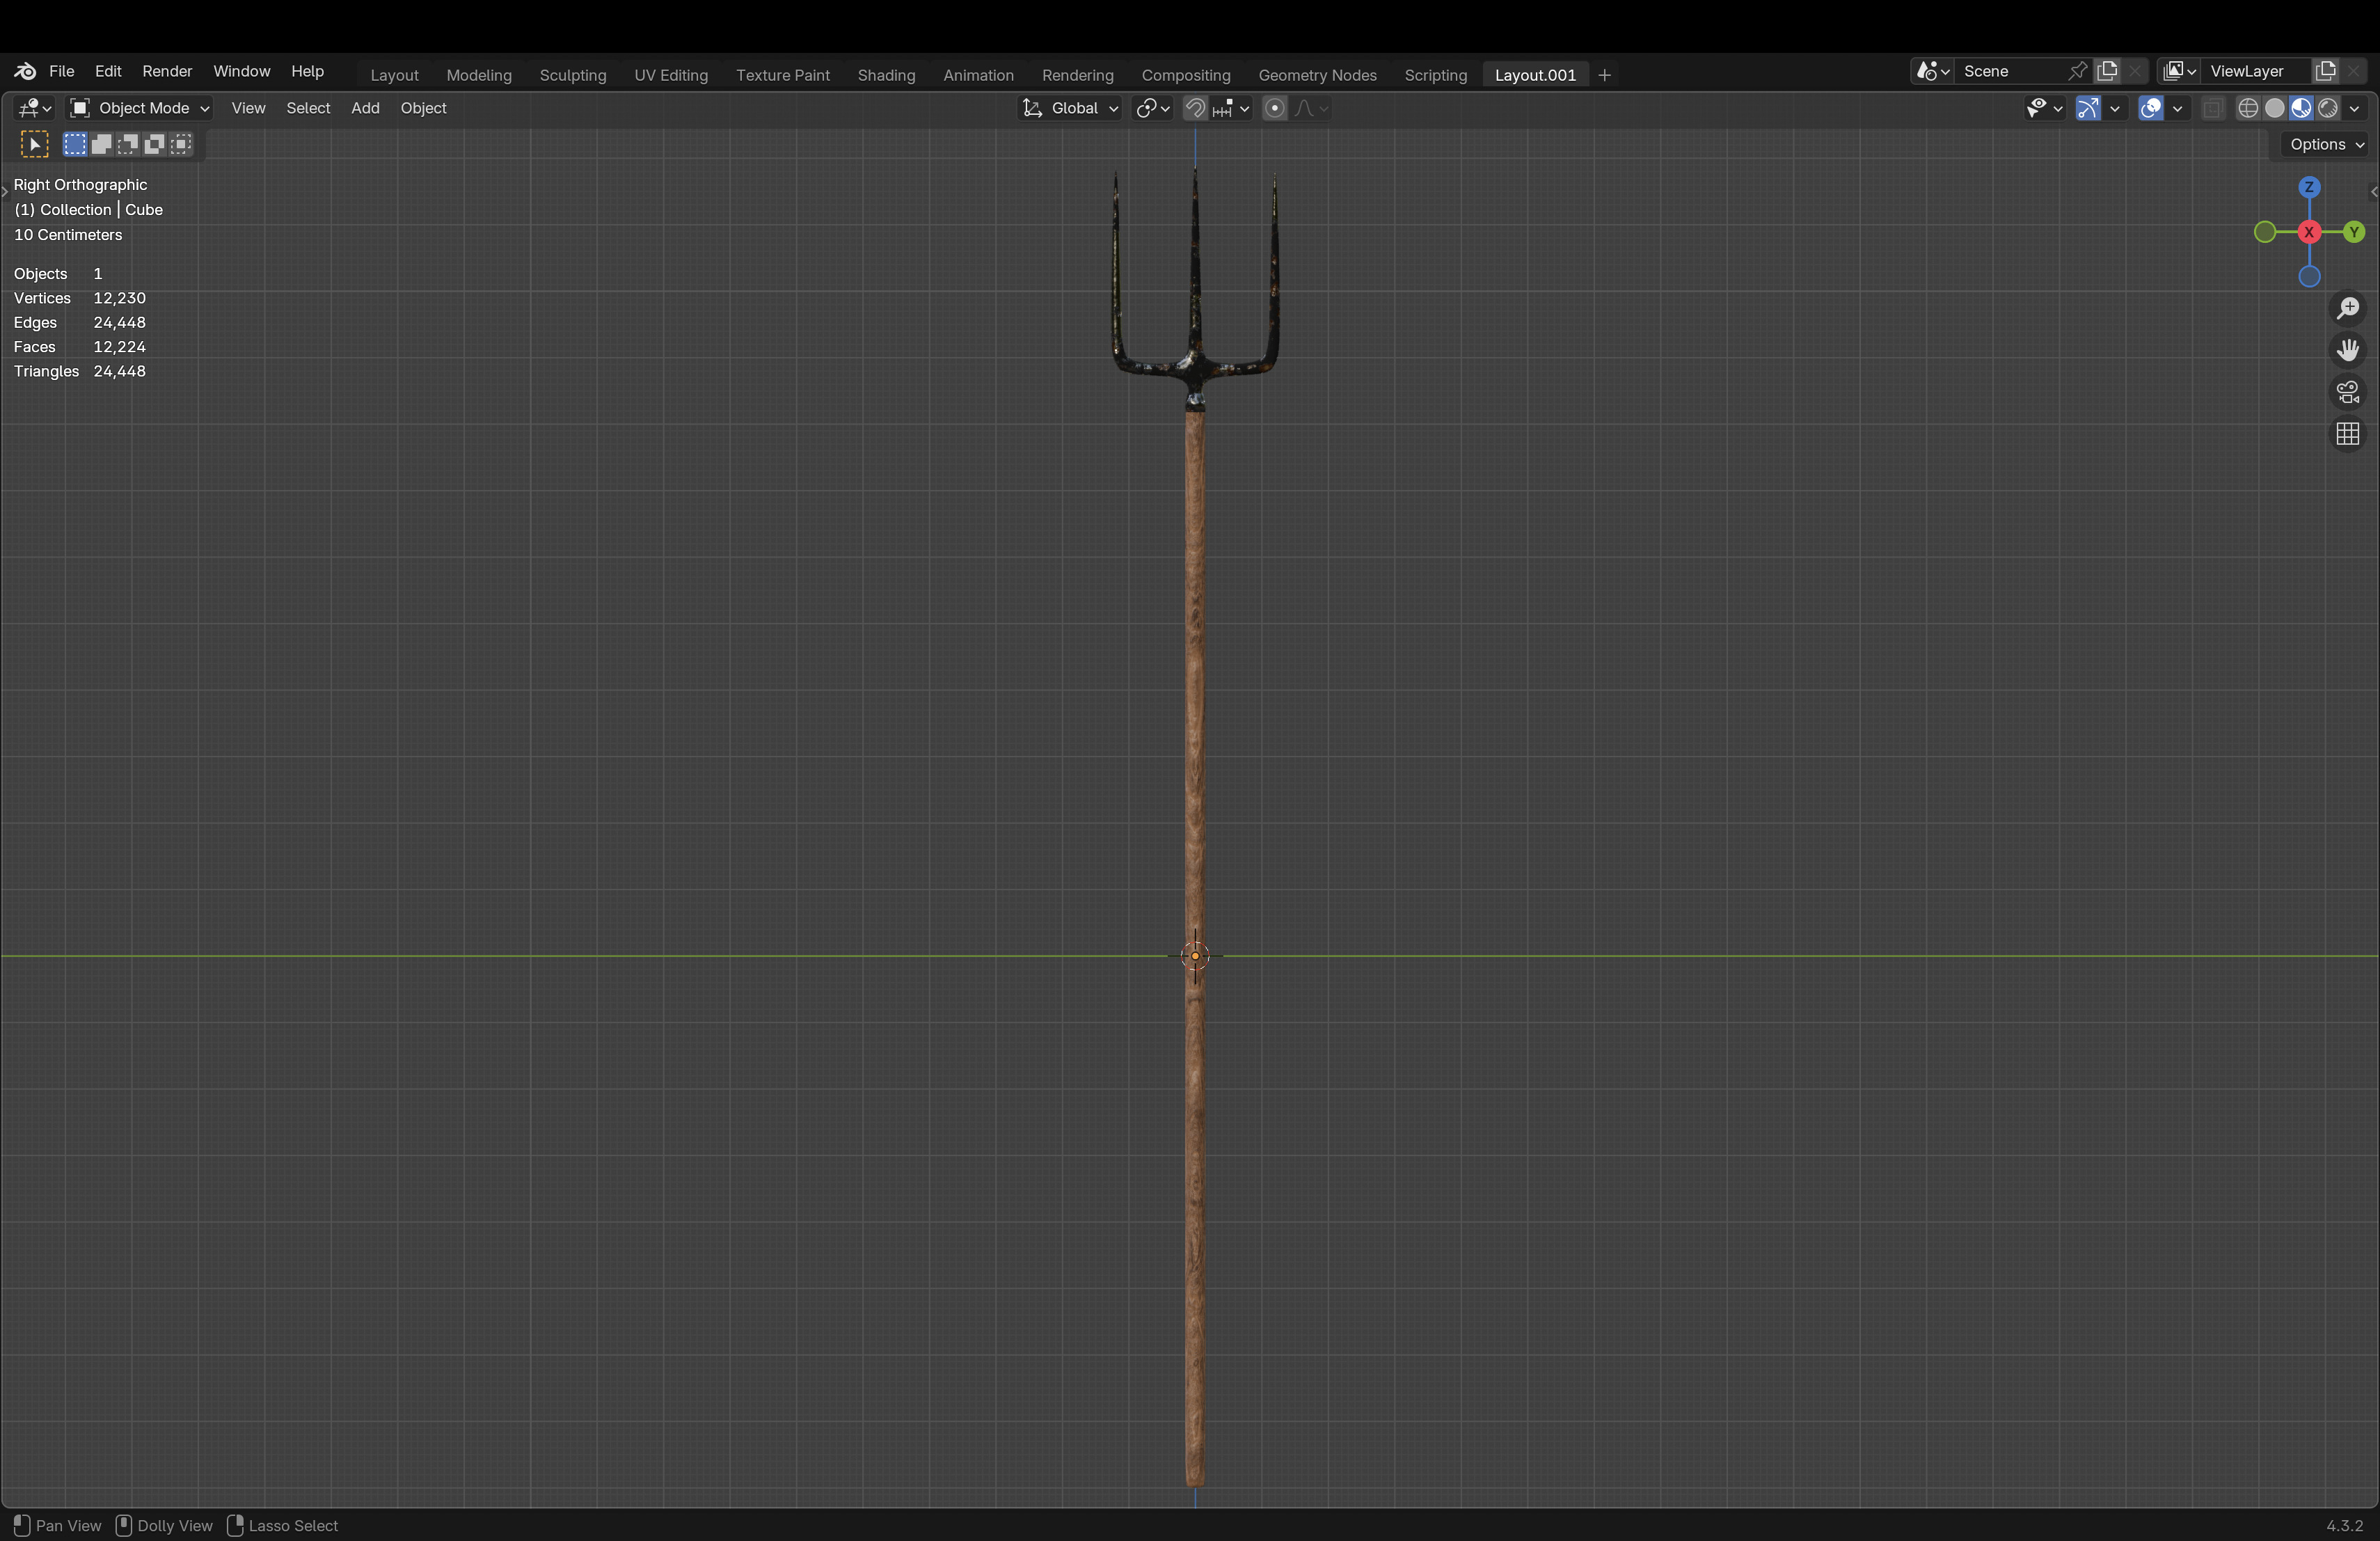Open the Select menu in viewport header

coord(308,108)
